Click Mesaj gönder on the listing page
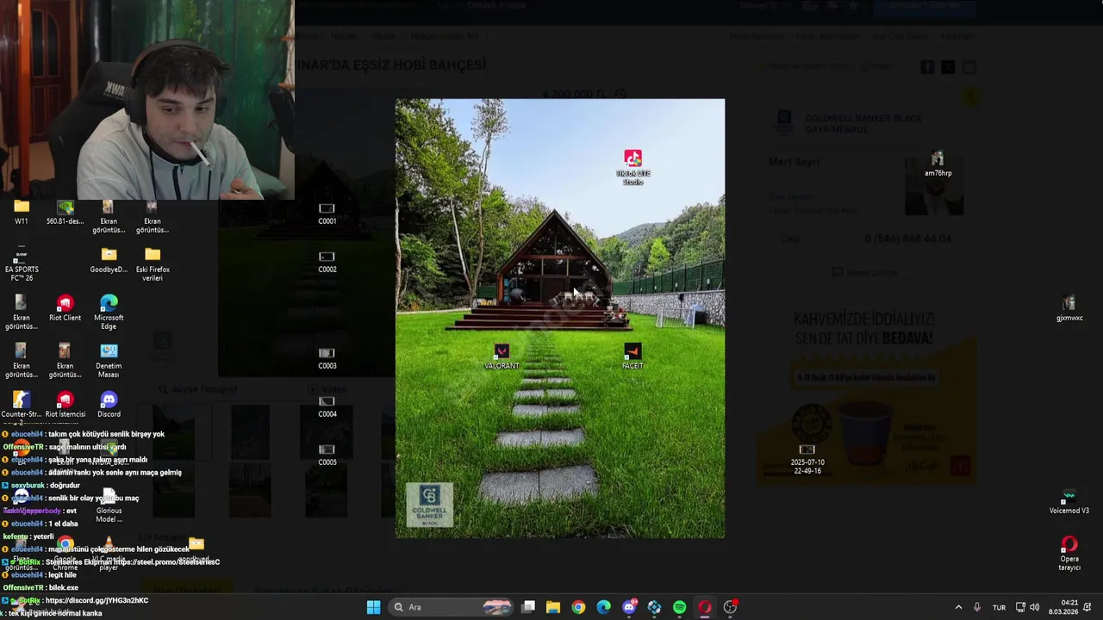The width and height of the screenshot is (1103, 620). click(866, 272)
